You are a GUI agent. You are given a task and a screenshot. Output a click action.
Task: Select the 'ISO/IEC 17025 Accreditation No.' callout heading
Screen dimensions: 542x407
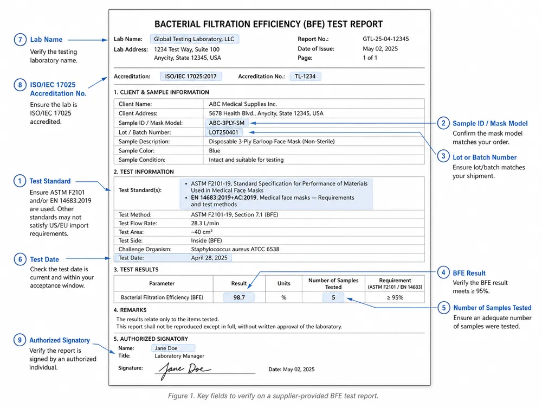(x=58, y=89)
